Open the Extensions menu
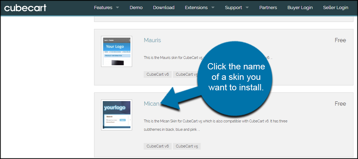This screenshot has width=358, height=159. click(196, 8)
